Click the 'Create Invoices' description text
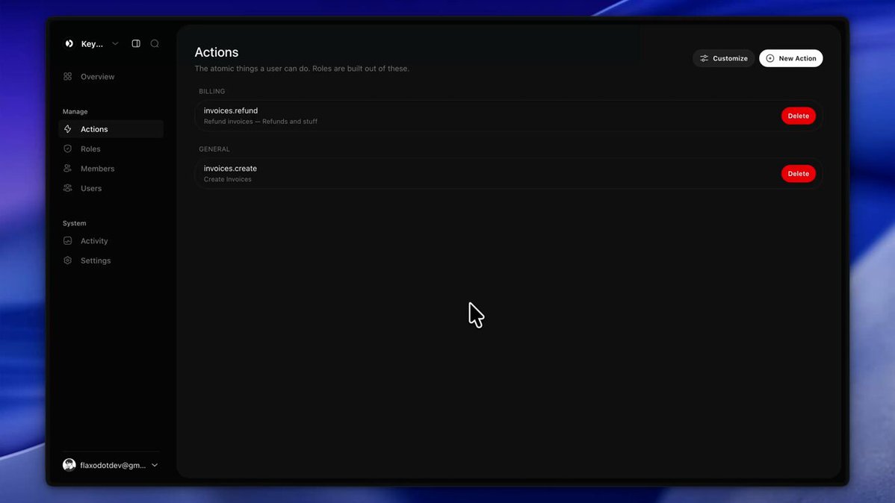Image resolution: width=895 pixels, height=503 pixels. 227,179
